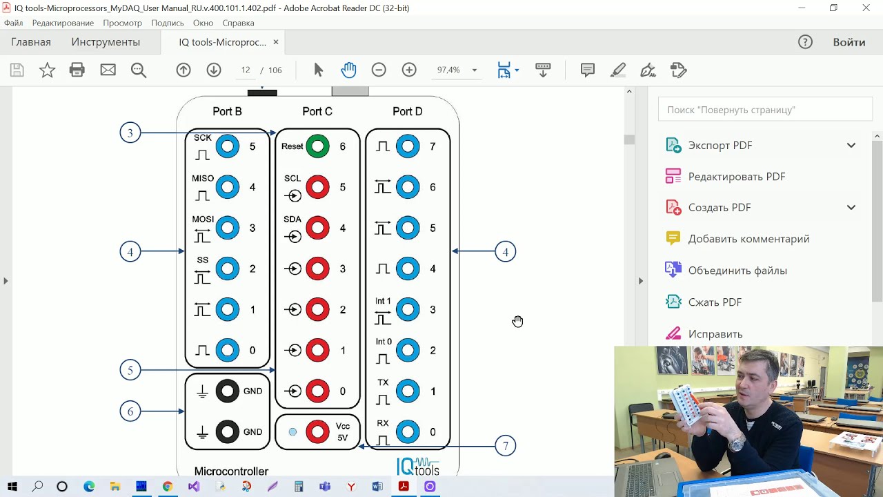The image size is (883, 497).
Task: Open the scrolling mode keyboard icon
Action: click(x=543, y=70)
